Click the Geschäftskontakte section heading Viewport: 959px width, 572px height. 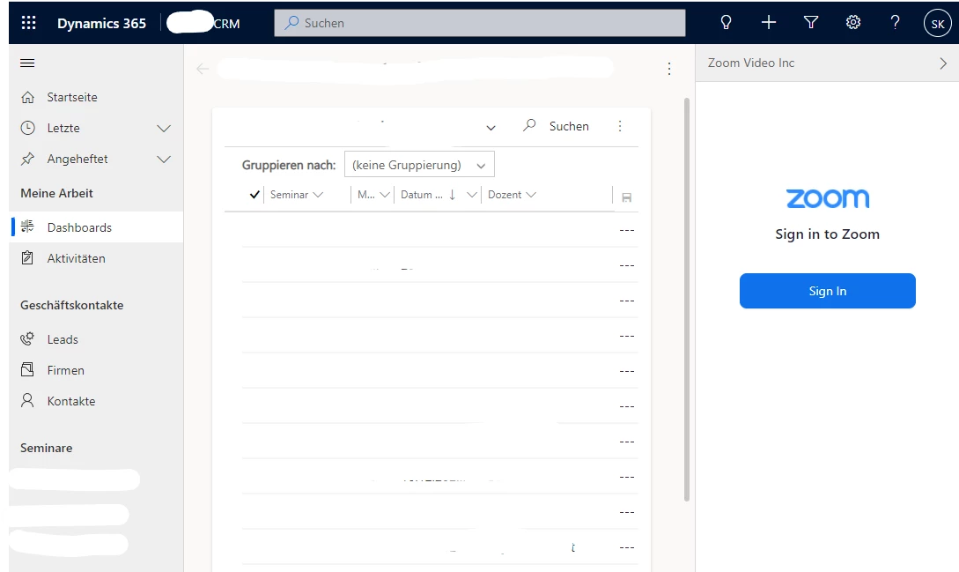click(x=71, y=305)
